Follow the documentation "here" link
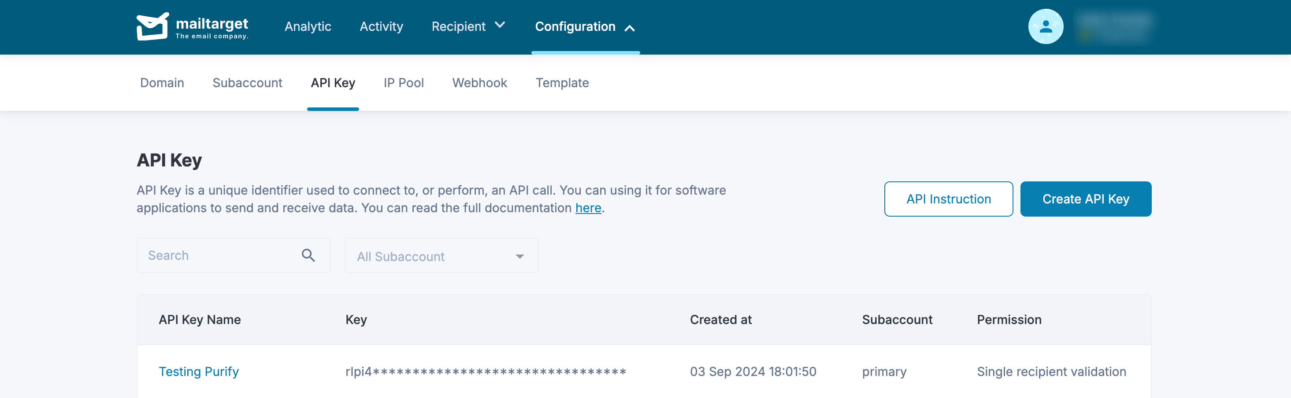 (x=588, y=208)
